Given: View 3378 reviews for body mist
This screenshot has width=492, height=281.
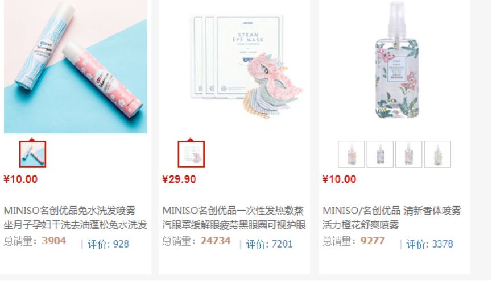Looking at the screenshot, I should (x=429, y=244).
